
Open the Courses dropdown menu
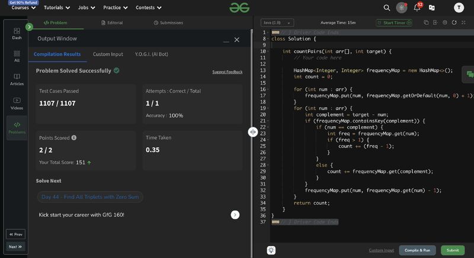[x=24, y=8]
